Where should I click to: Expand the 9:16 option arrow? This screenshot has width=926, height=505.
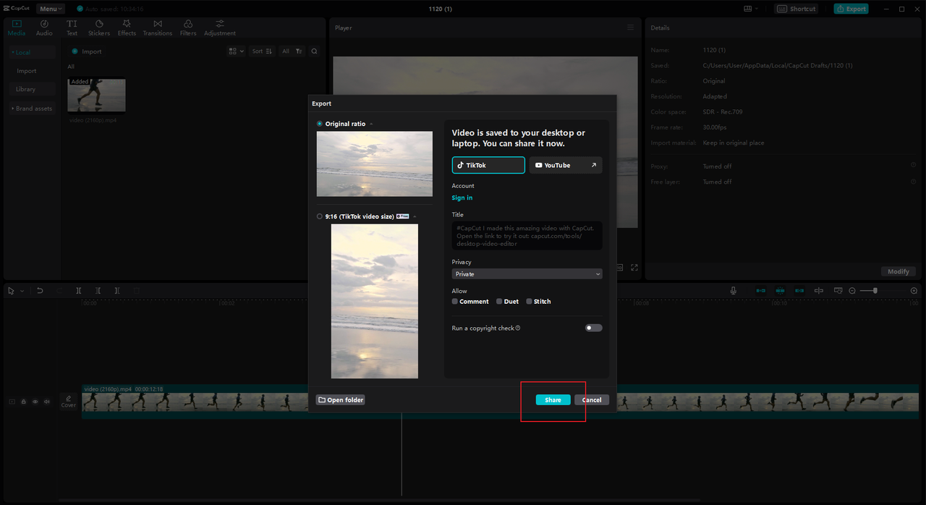(415, 216)
